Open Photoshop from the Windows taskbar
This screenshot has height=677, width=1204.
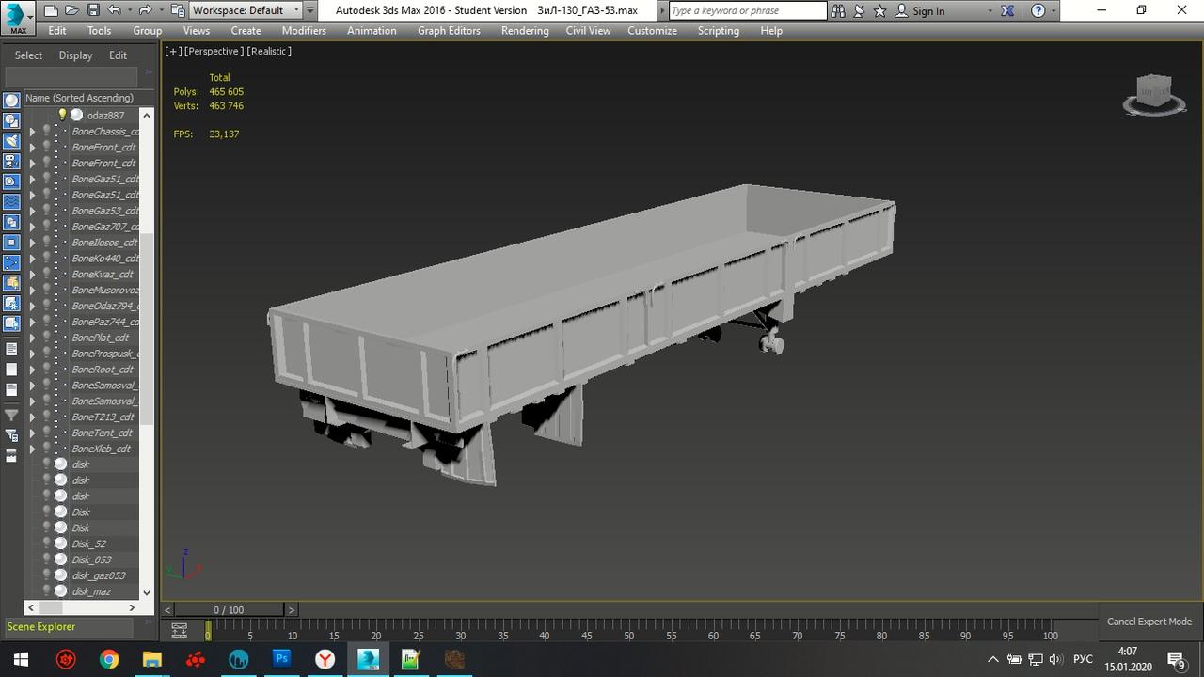(x=281, y=659)
